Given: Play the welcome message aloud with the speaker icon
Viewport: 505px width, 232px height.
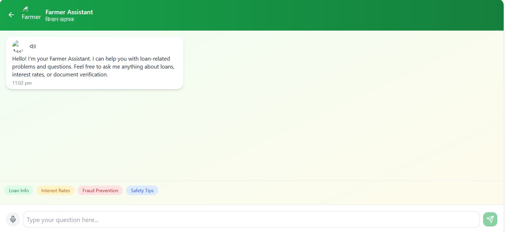Looking at the screenshot, I should (x=33, y=46).
